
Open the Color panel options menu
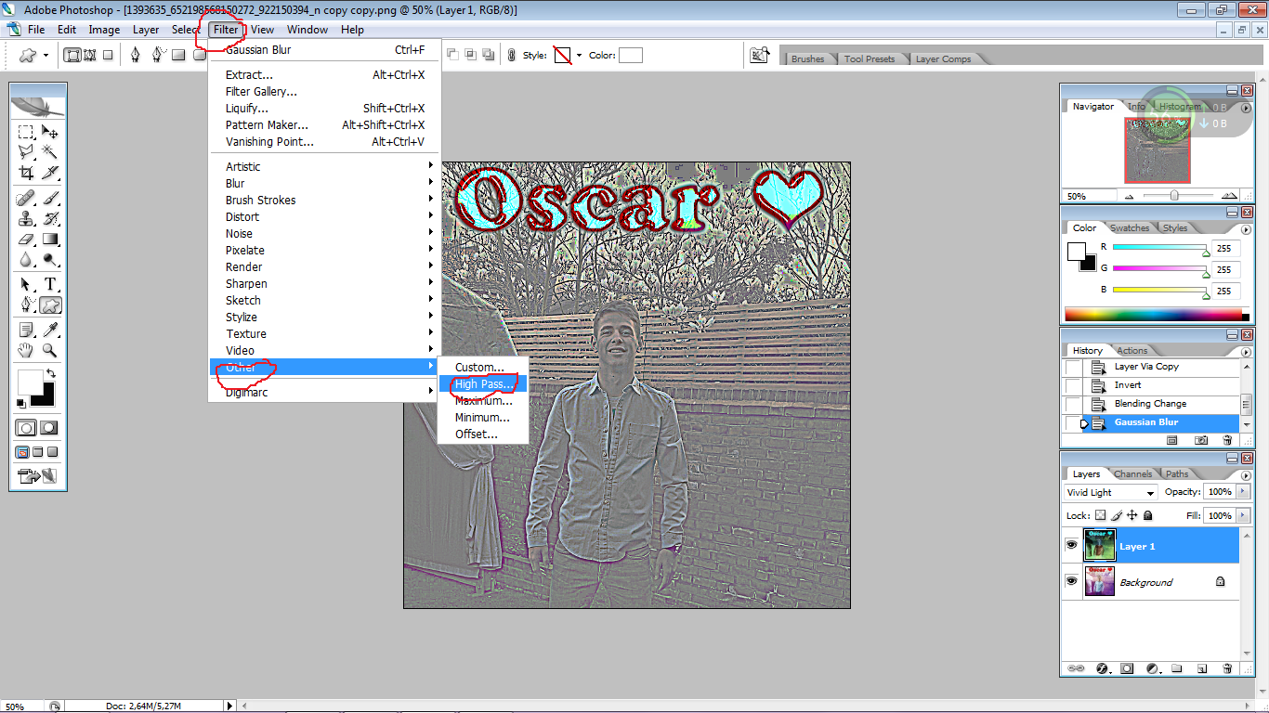coord(1246,227)
